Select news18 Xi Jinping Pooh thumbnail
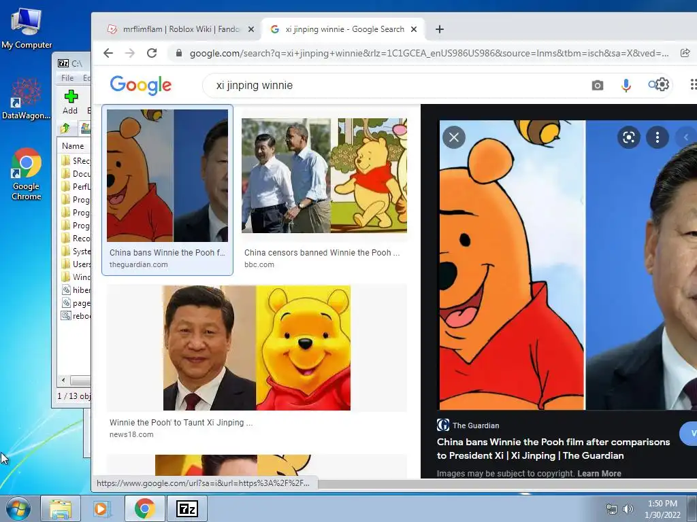 257,348
